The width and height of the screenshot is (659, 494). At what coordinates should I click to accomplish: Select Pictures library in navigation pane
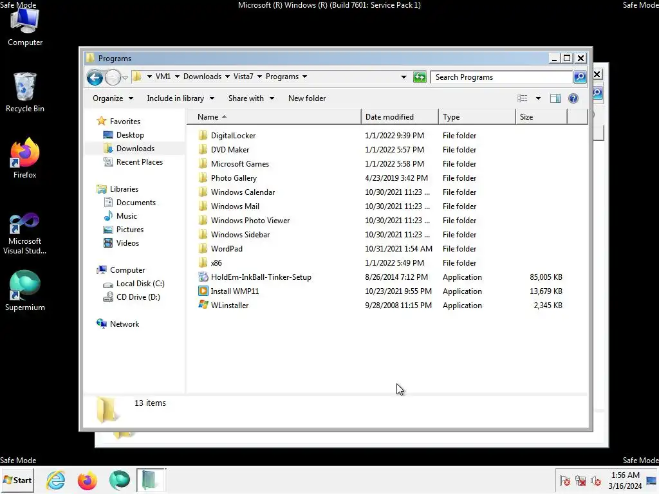click(130, 230)
